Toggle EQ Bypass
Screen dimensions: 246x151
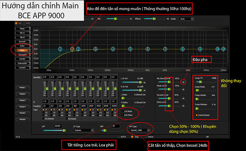click(x=43, y=119)
